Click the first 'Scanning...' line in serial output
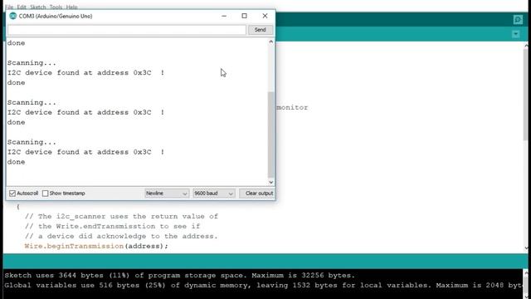The image size is (531, 299). pyautogui.click(x=32, y=63)
